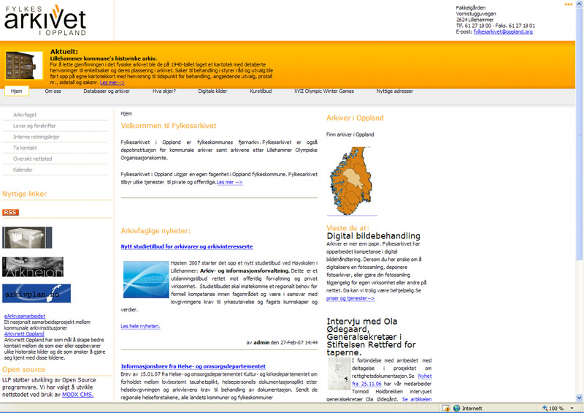Open the Databaser og arkiver menu
This screenshot has width=584, height=413.
click(x=107, y=91)
